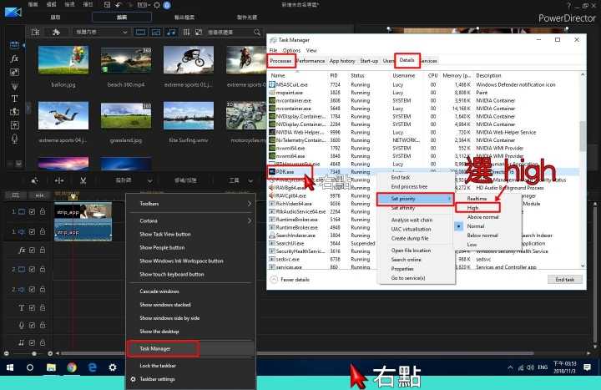Viewport: 601px width, 390px height.
Task: Expand library side panel arrow
Action: 28,109
